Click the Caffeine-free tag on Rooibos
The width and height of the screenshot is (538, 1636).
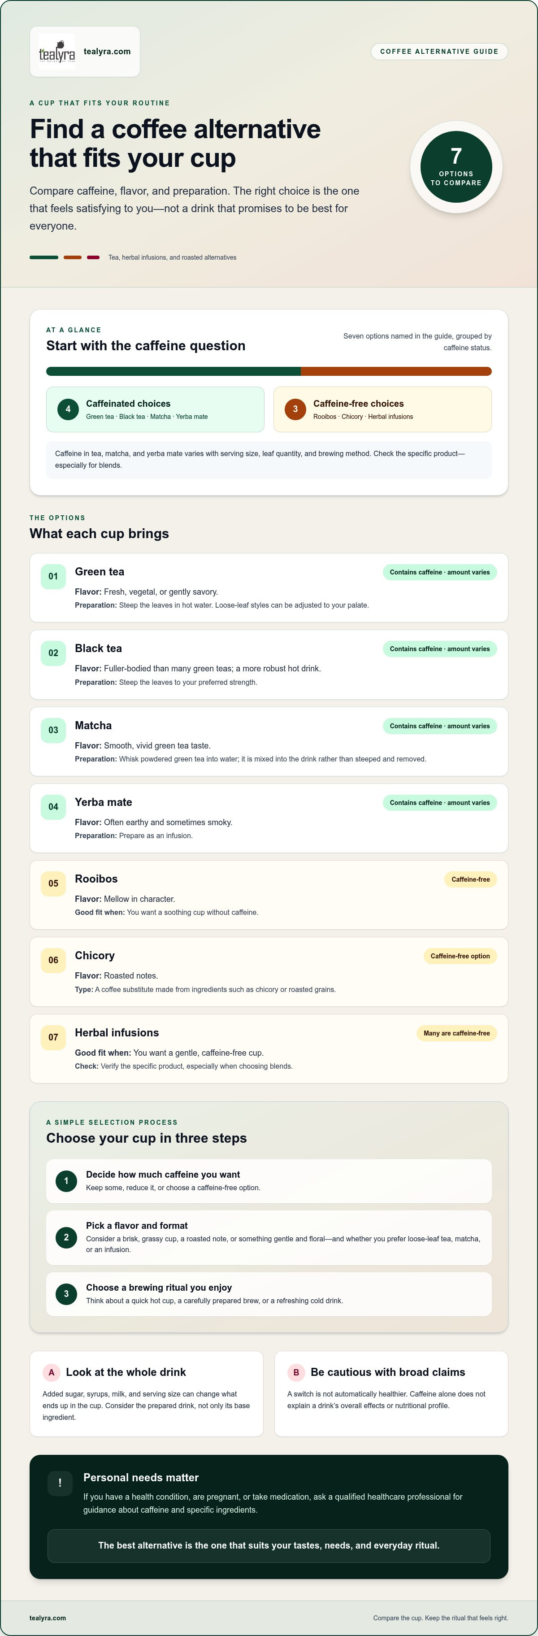point(471,879)
